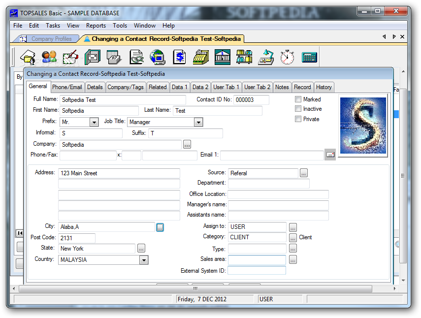Open the Category lookup ellipsis button
Image resolution: width=421 pixels, height=318 pixels.
292,237
